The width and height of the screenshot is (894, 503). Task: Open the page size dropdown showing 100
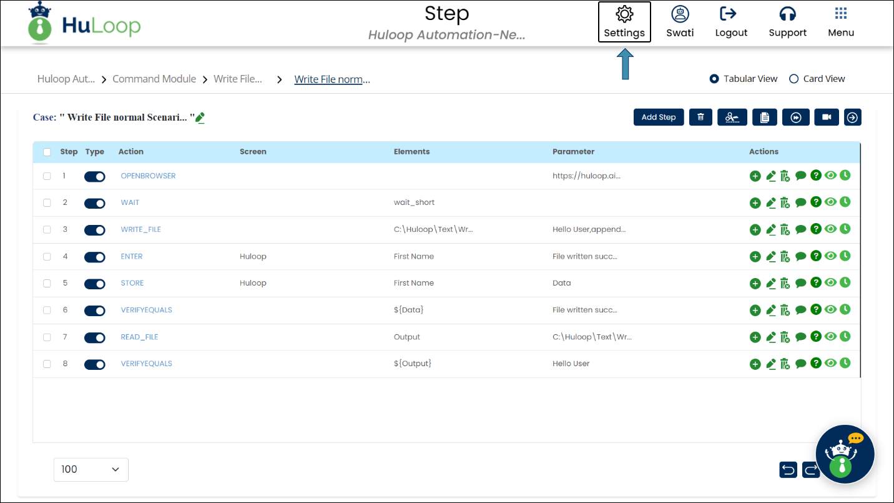(91, 469)
